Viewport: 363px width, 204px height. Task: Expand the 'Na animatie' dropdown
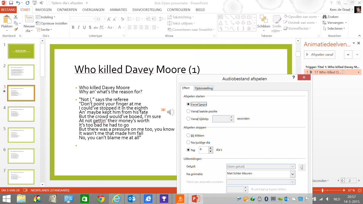[x=292, y=174]
